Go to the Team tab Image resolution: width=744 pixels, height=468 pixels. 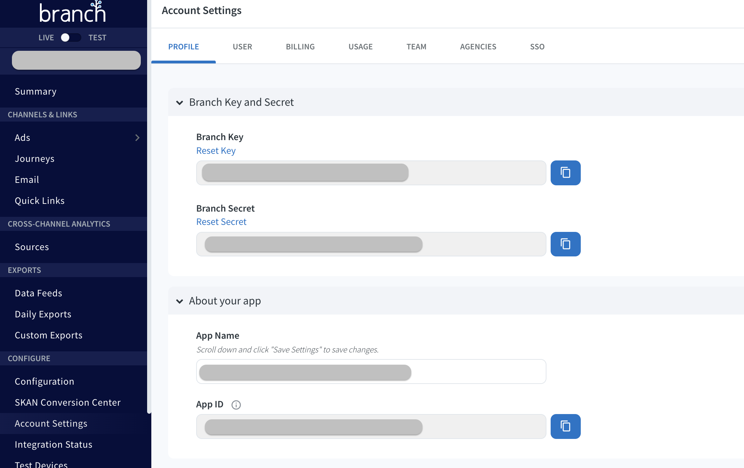click(416, 47)
